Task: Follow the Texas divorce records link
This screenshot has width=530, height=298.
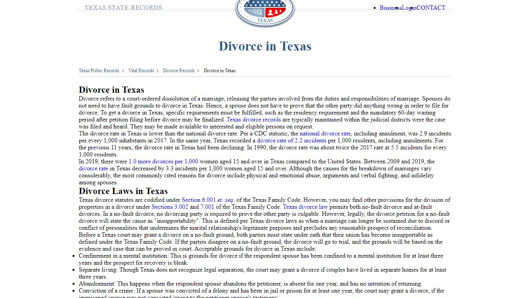Action: coord(254,120)
